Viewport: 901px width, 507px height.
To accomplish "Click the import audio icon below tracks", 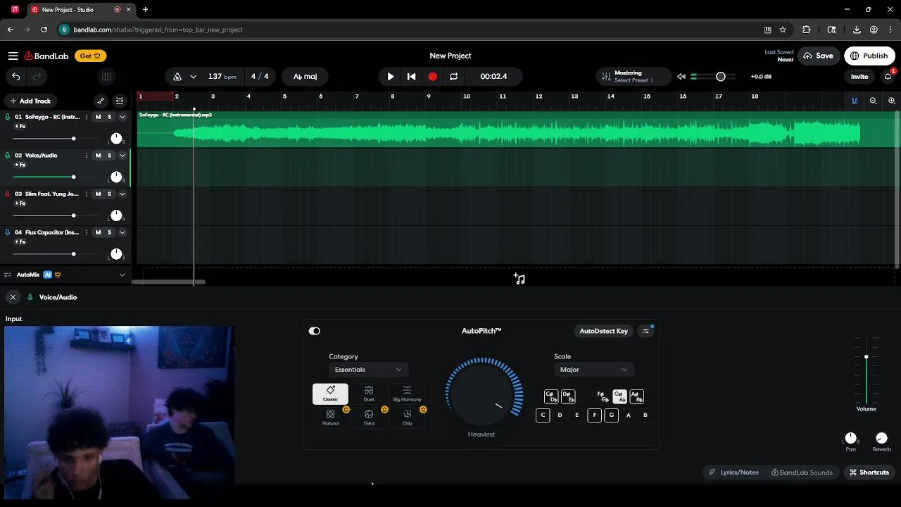I will 519,279.
